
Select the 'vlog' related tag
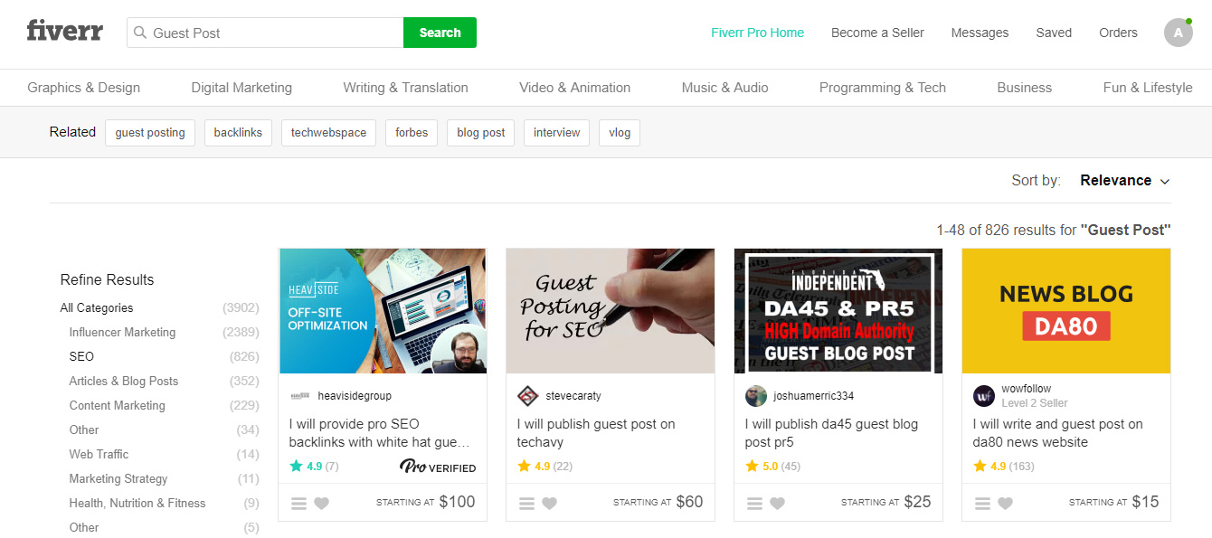[620, 132]
